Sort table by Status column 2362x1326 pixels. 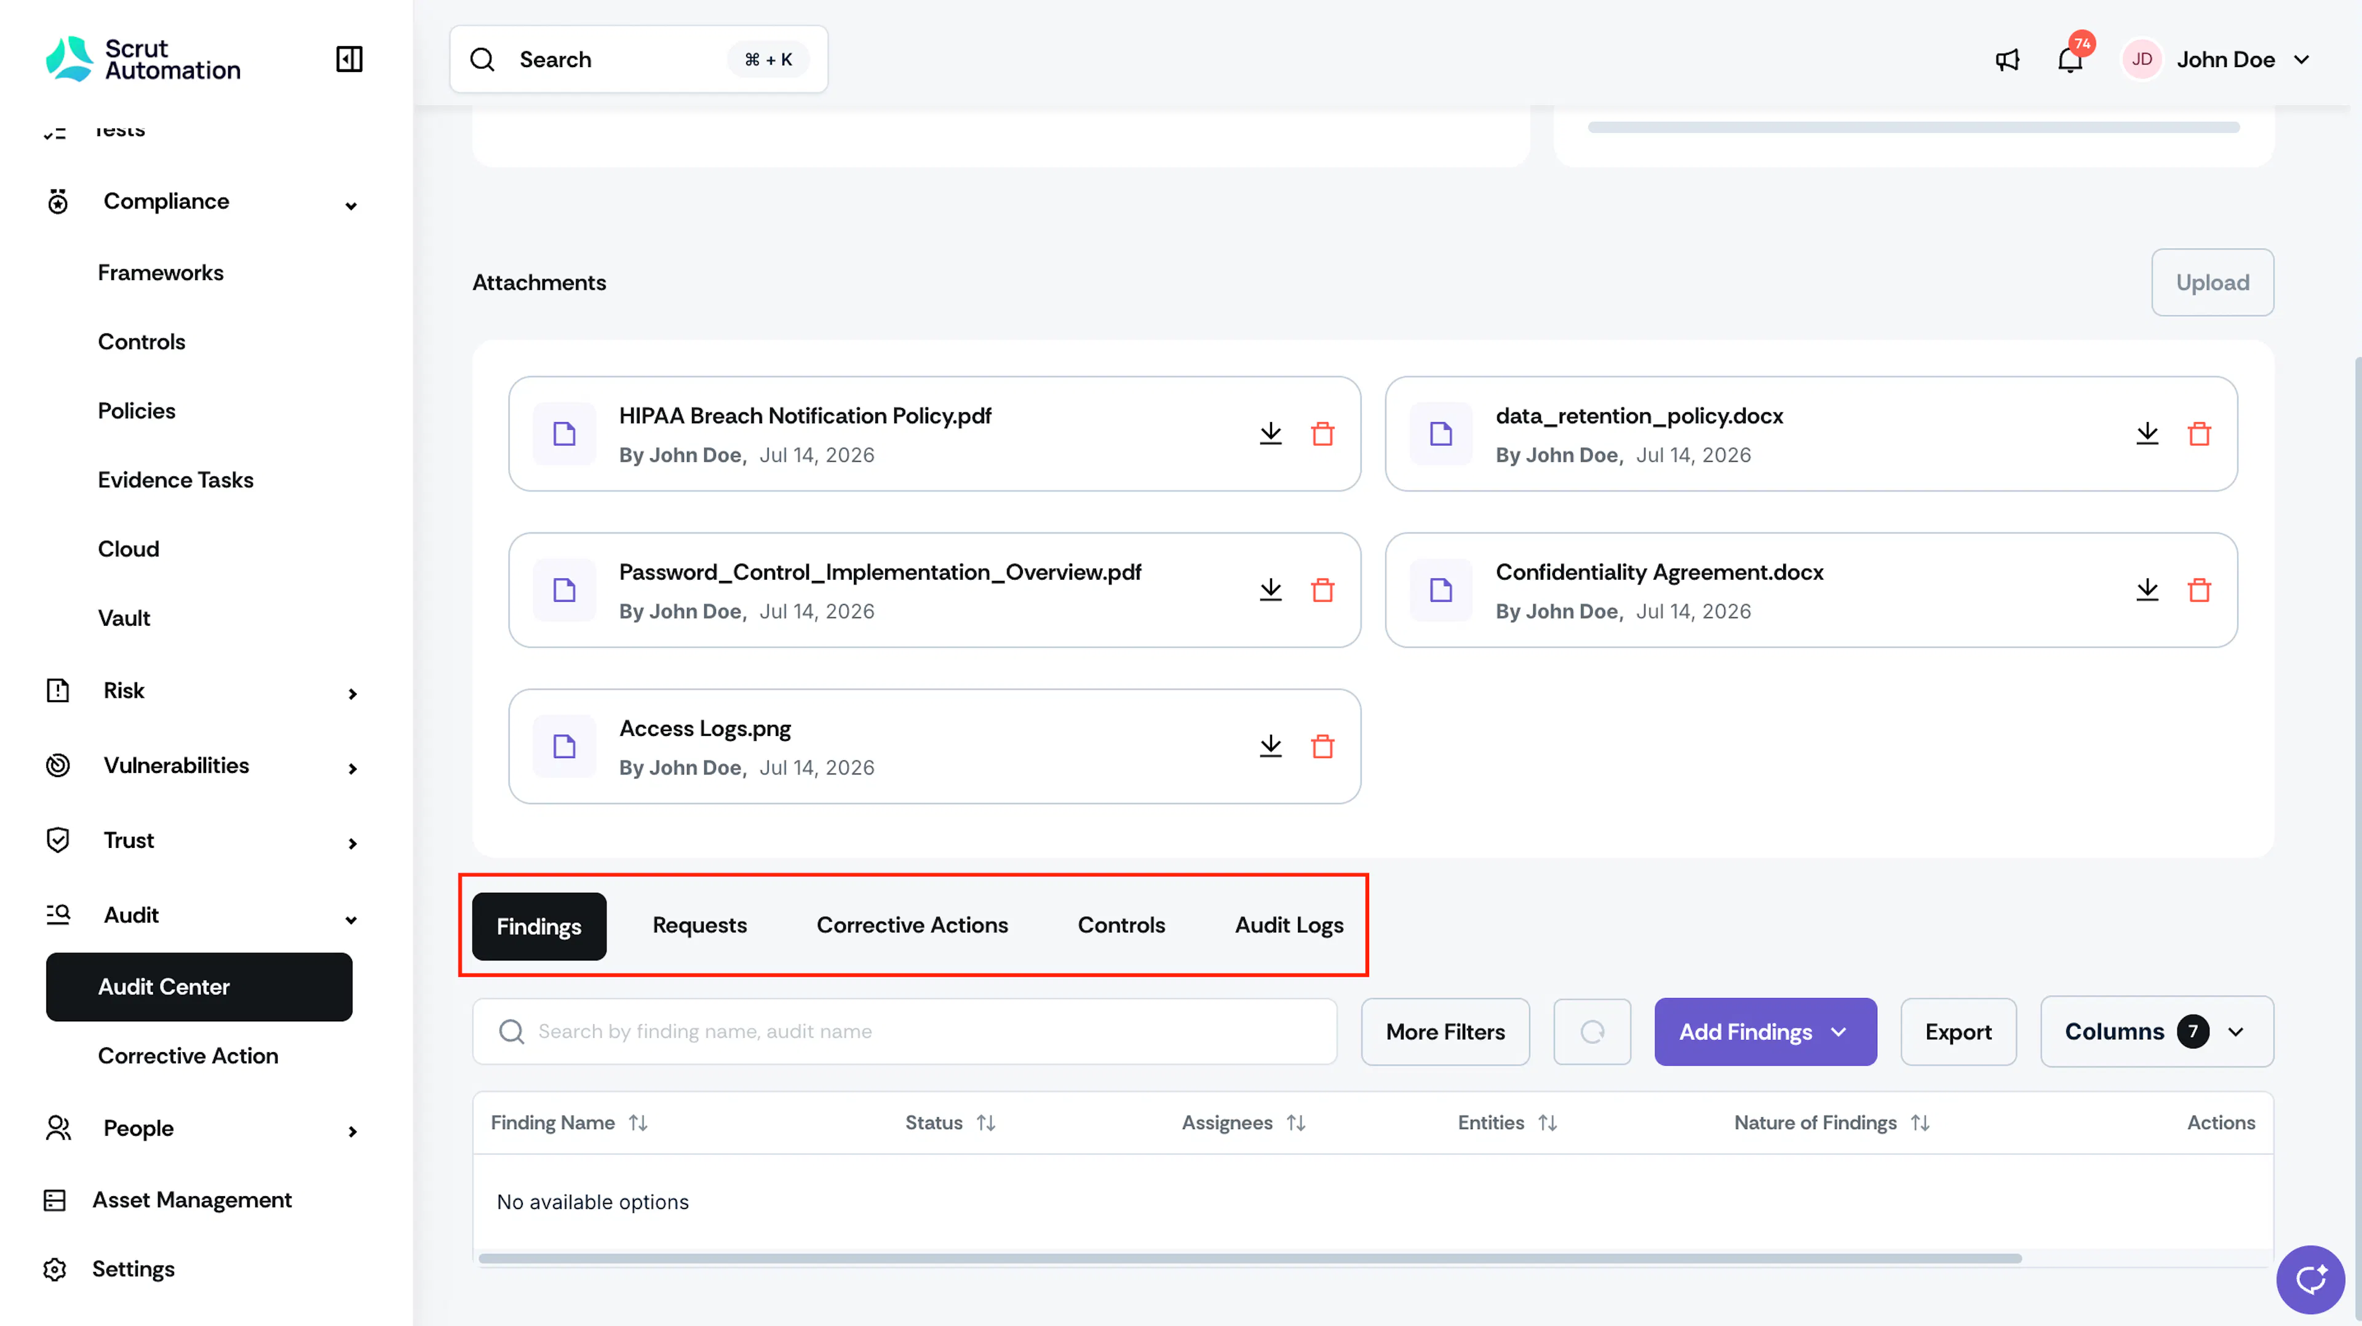985,1122
